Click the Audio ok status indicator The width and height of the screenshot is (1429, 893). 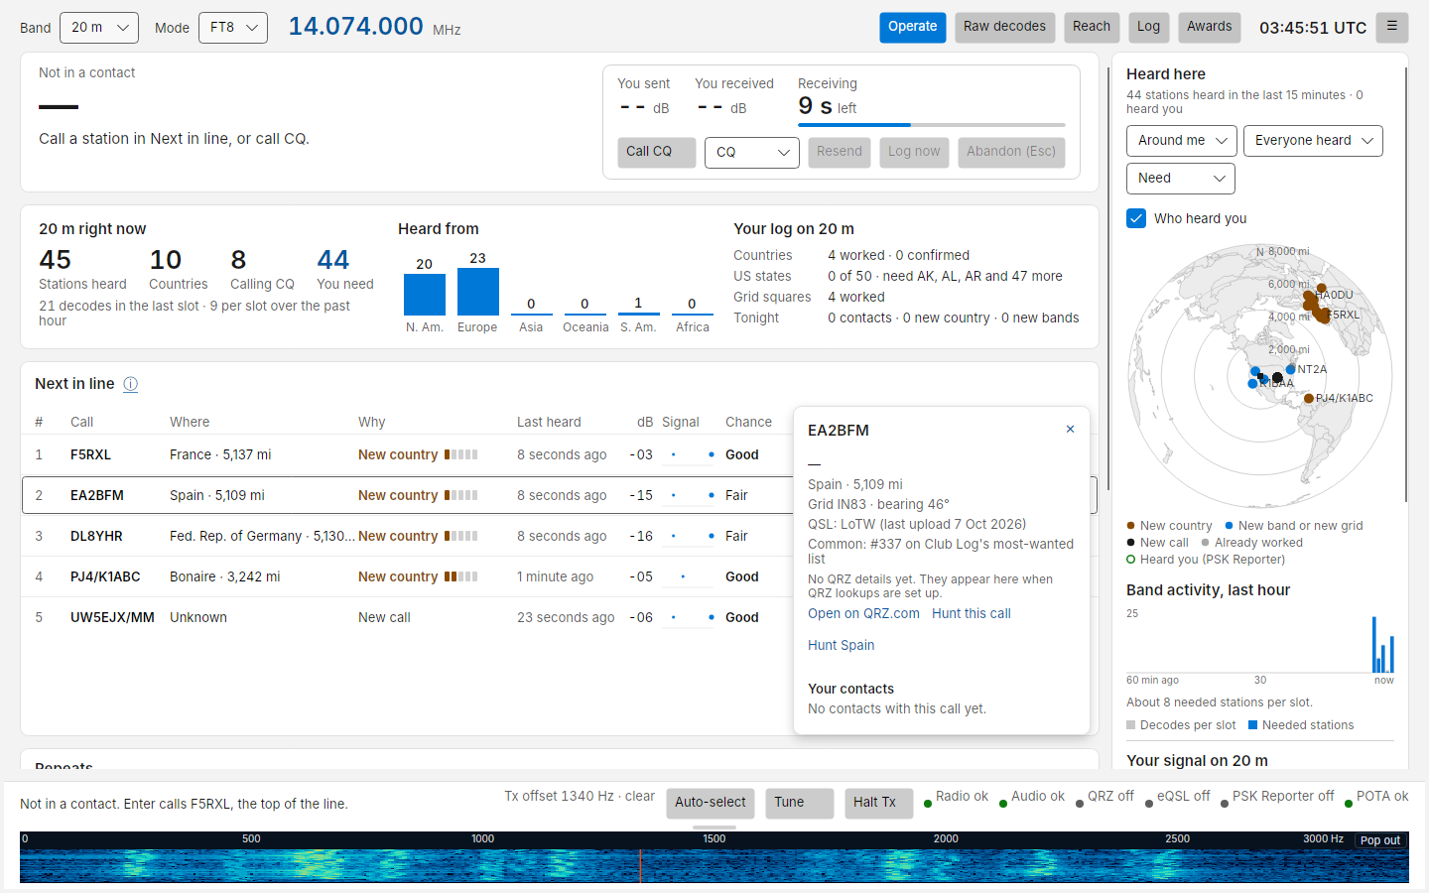pyautogui.click(x=1031, y=797)
